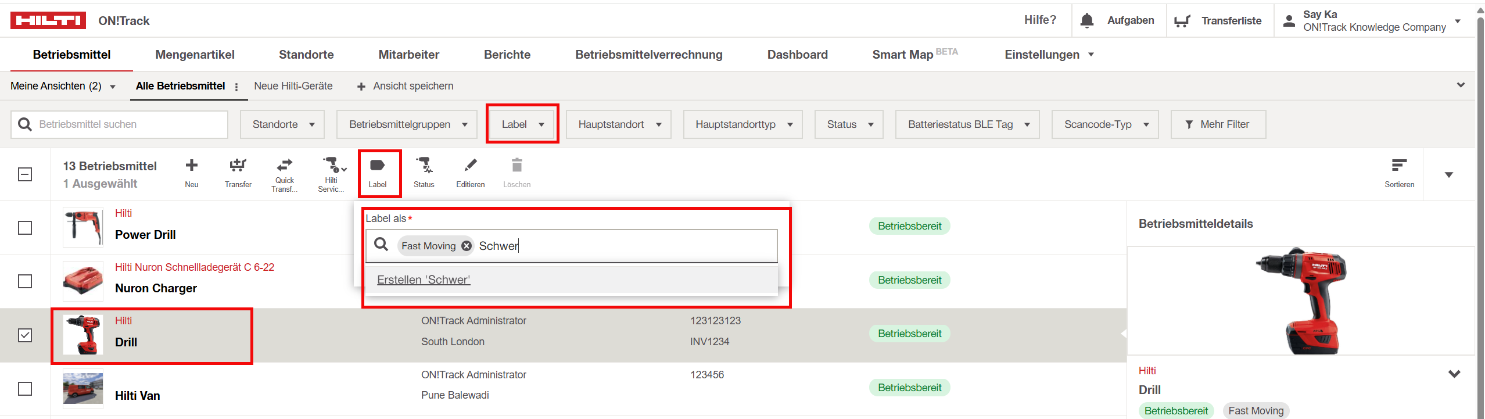Viewport: 1485px width, 419px height.
Task: Open the Berichte tab
Action: pyautogui.click(x=507, y=55)
